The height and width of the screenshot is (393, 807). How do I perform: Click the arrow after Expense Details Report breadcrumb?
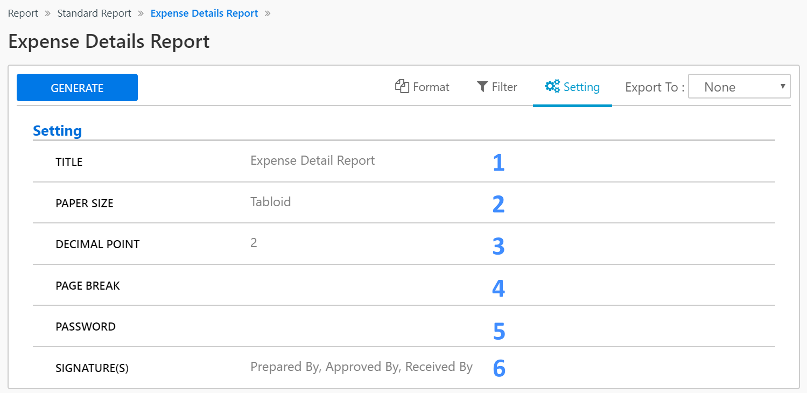[x=268, y=13]
